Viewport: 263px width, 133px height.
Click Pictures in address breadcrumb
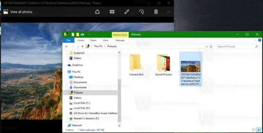click(x=112, y=46)
